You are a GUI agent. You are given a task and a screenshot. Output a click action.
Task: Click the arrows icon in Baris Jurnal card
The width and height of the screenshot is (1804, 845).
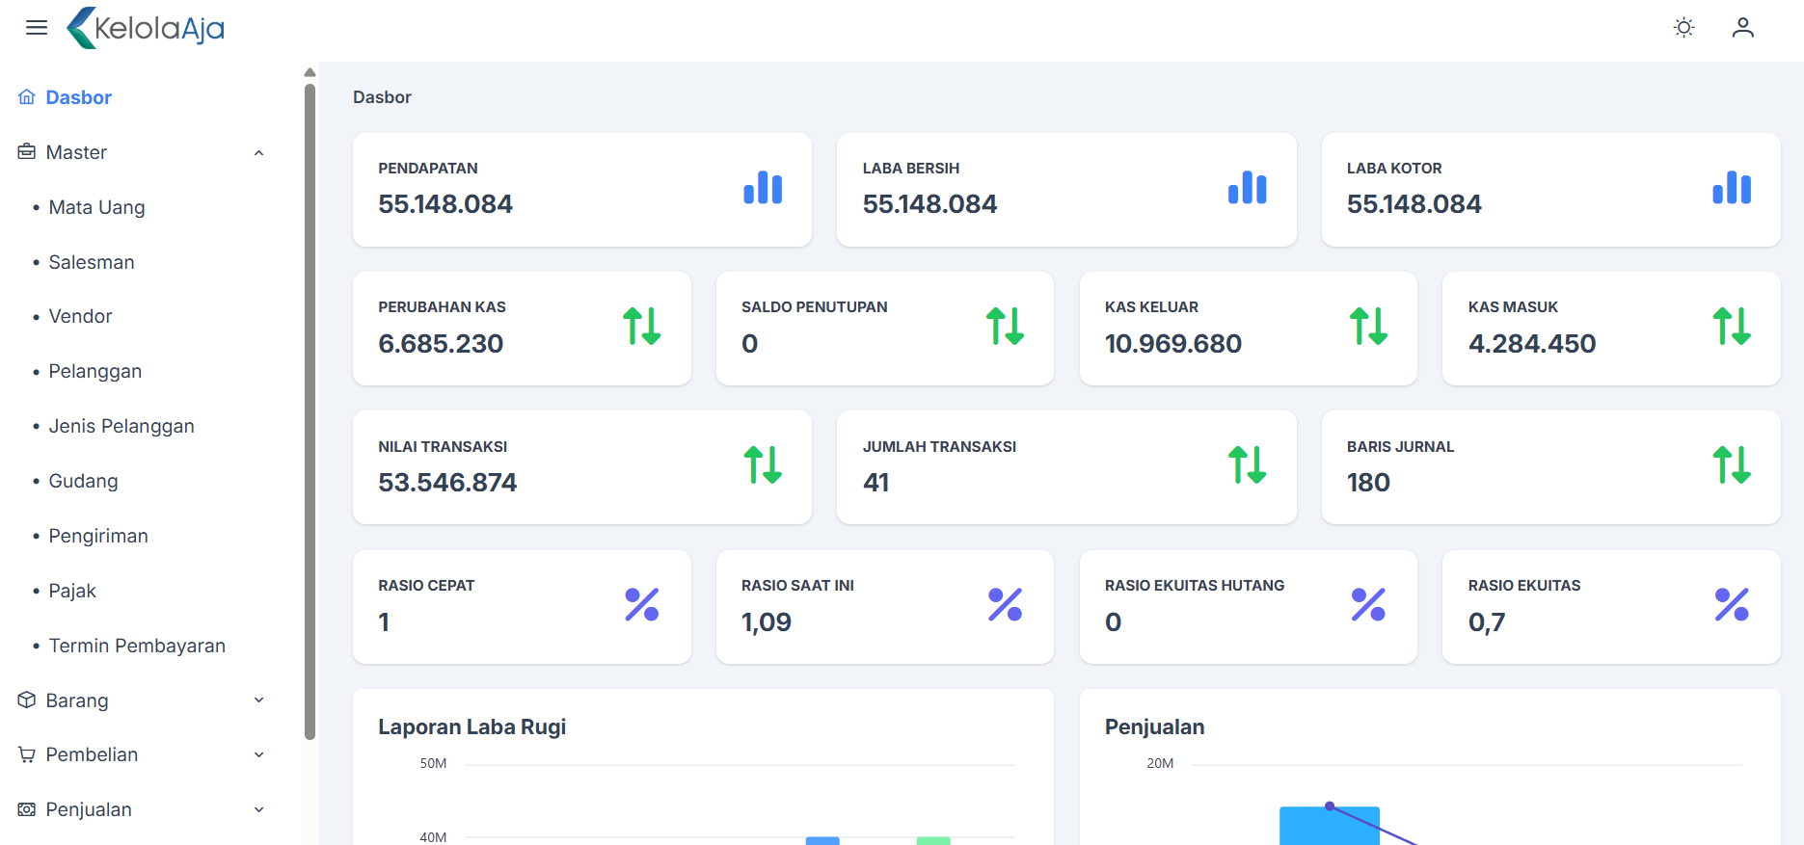(x=1731, y=465)
